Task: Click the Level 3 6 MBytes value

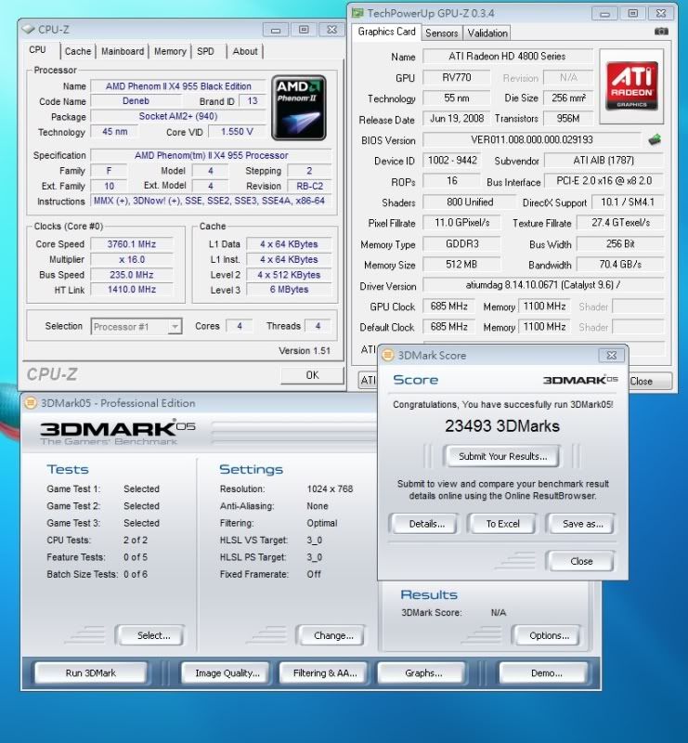Action: coord(289,289)
